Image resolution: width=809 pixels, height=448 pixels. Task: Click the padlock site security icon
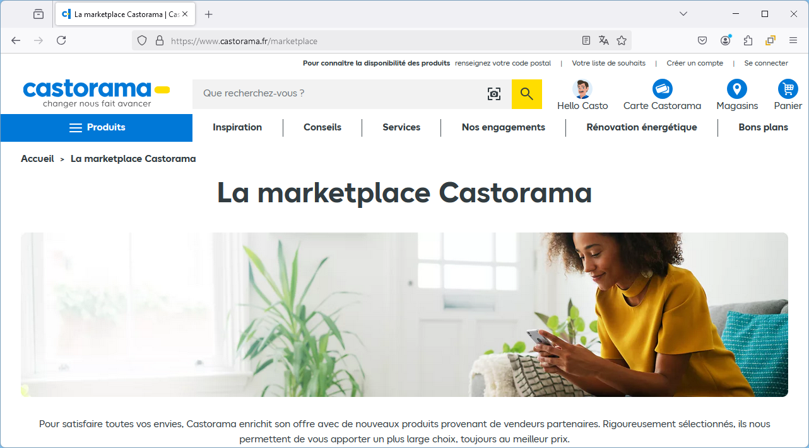[x=160, y=40]
